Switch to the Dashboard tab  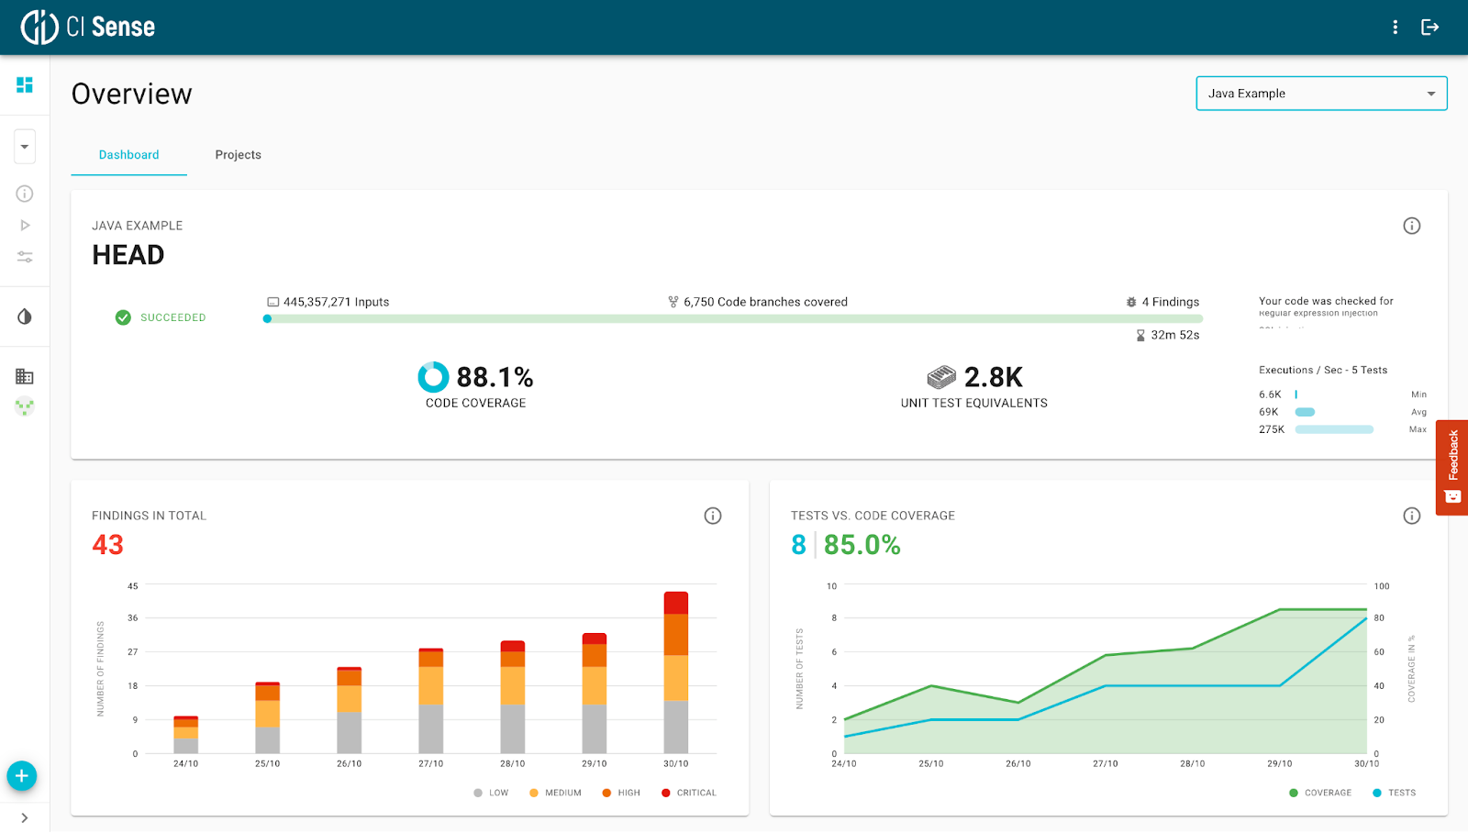(x=129, y=155)
